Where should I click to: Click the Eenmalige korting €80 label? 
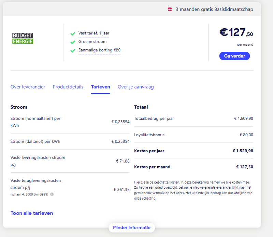pyautogui.click(x=99, y=50)
